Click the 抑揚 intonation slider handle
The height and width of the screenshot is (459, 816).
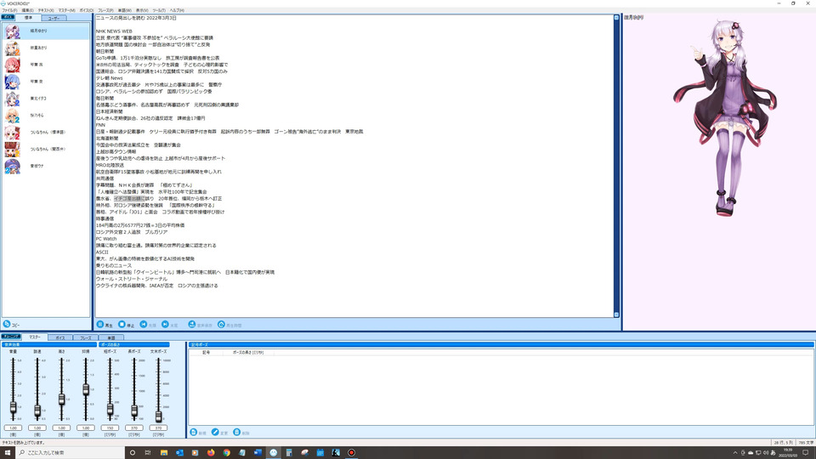86,389
